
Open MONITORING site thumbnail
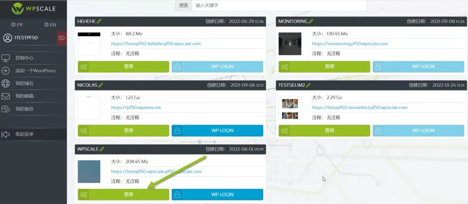point(290,43)
